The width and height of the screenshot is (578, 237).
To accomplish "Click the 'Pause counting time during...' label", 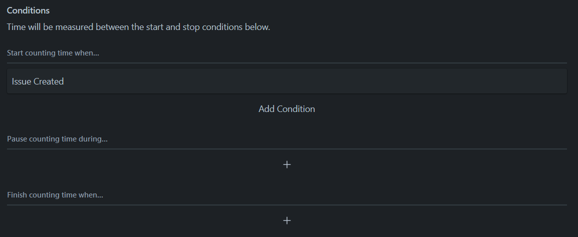I will pos(58,139).
